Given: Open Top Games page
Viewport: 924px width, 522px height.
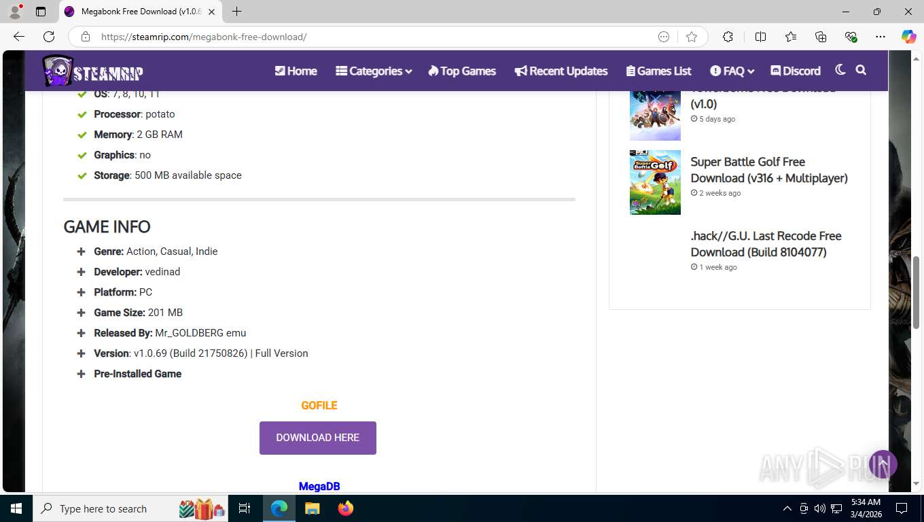Looking at the screenshot, I should [462, 71].
